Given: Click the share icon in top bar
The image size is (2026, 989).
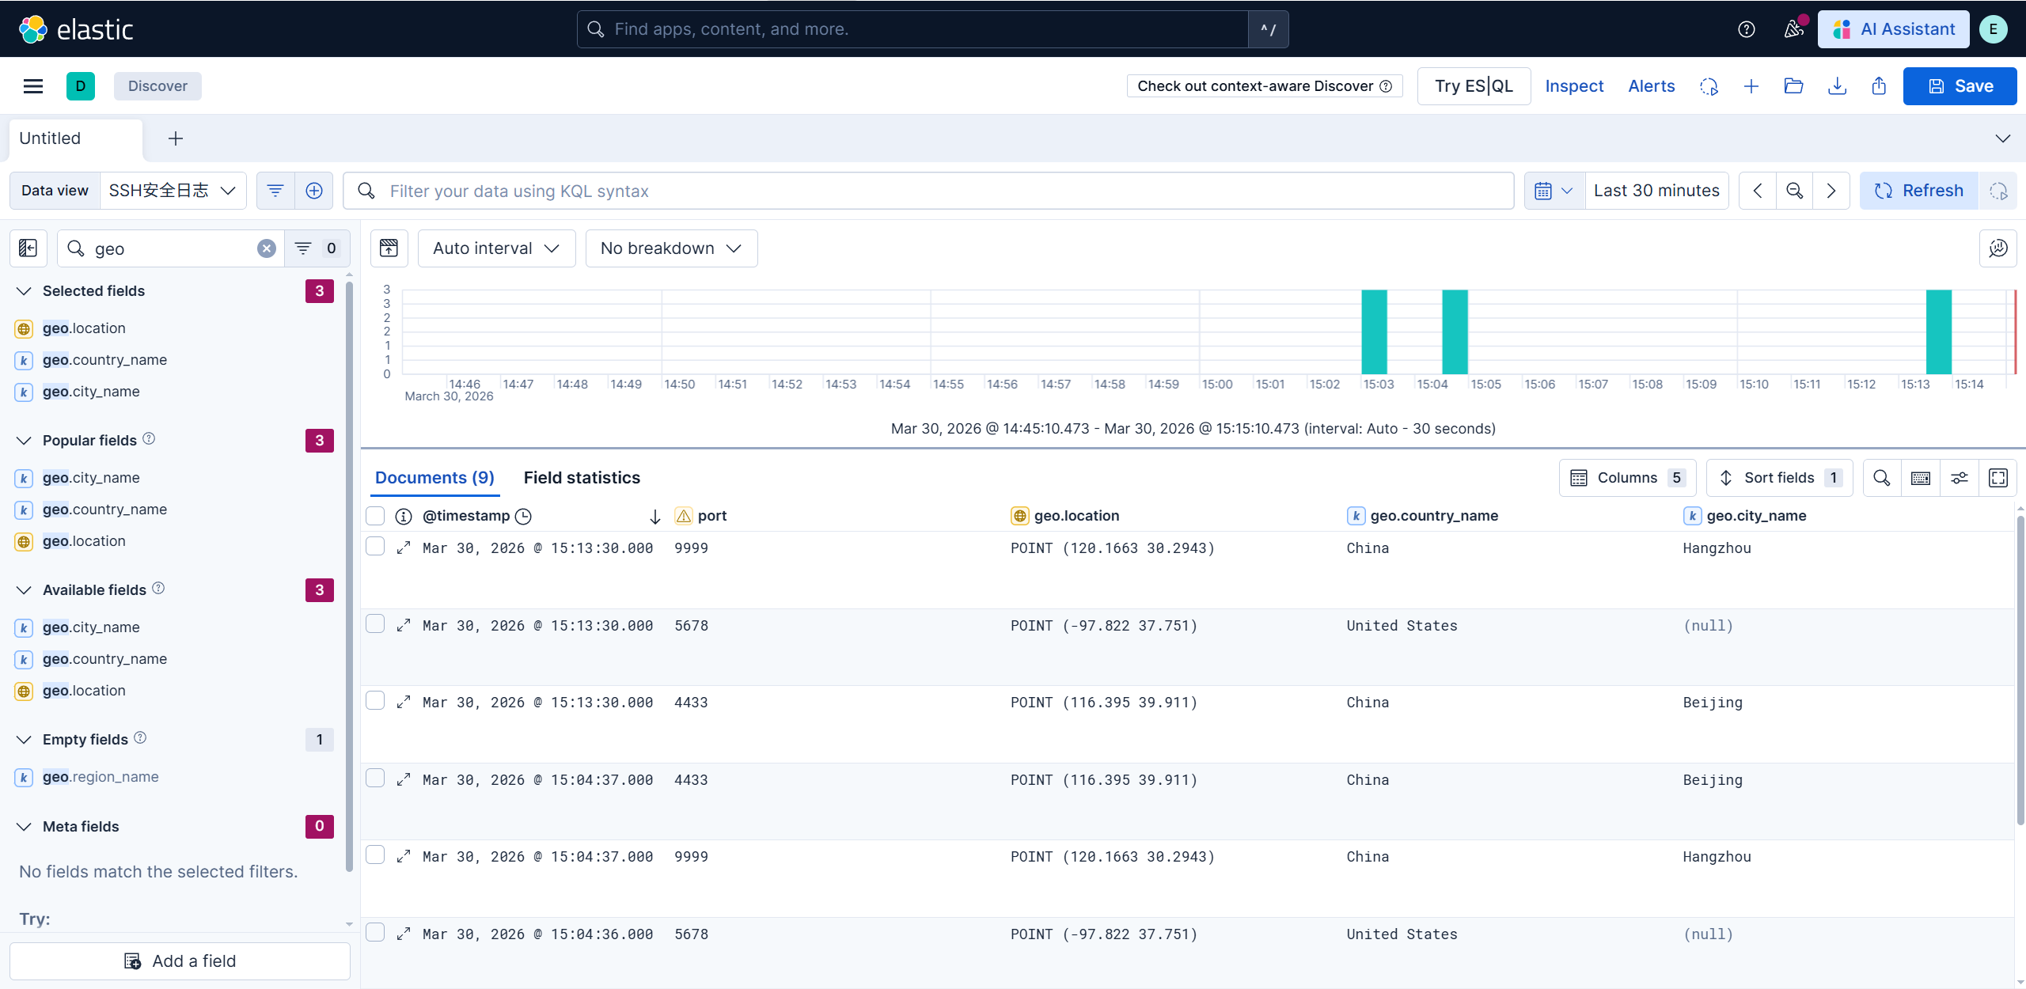Looking at the screenshot, I should [1879, 86].
